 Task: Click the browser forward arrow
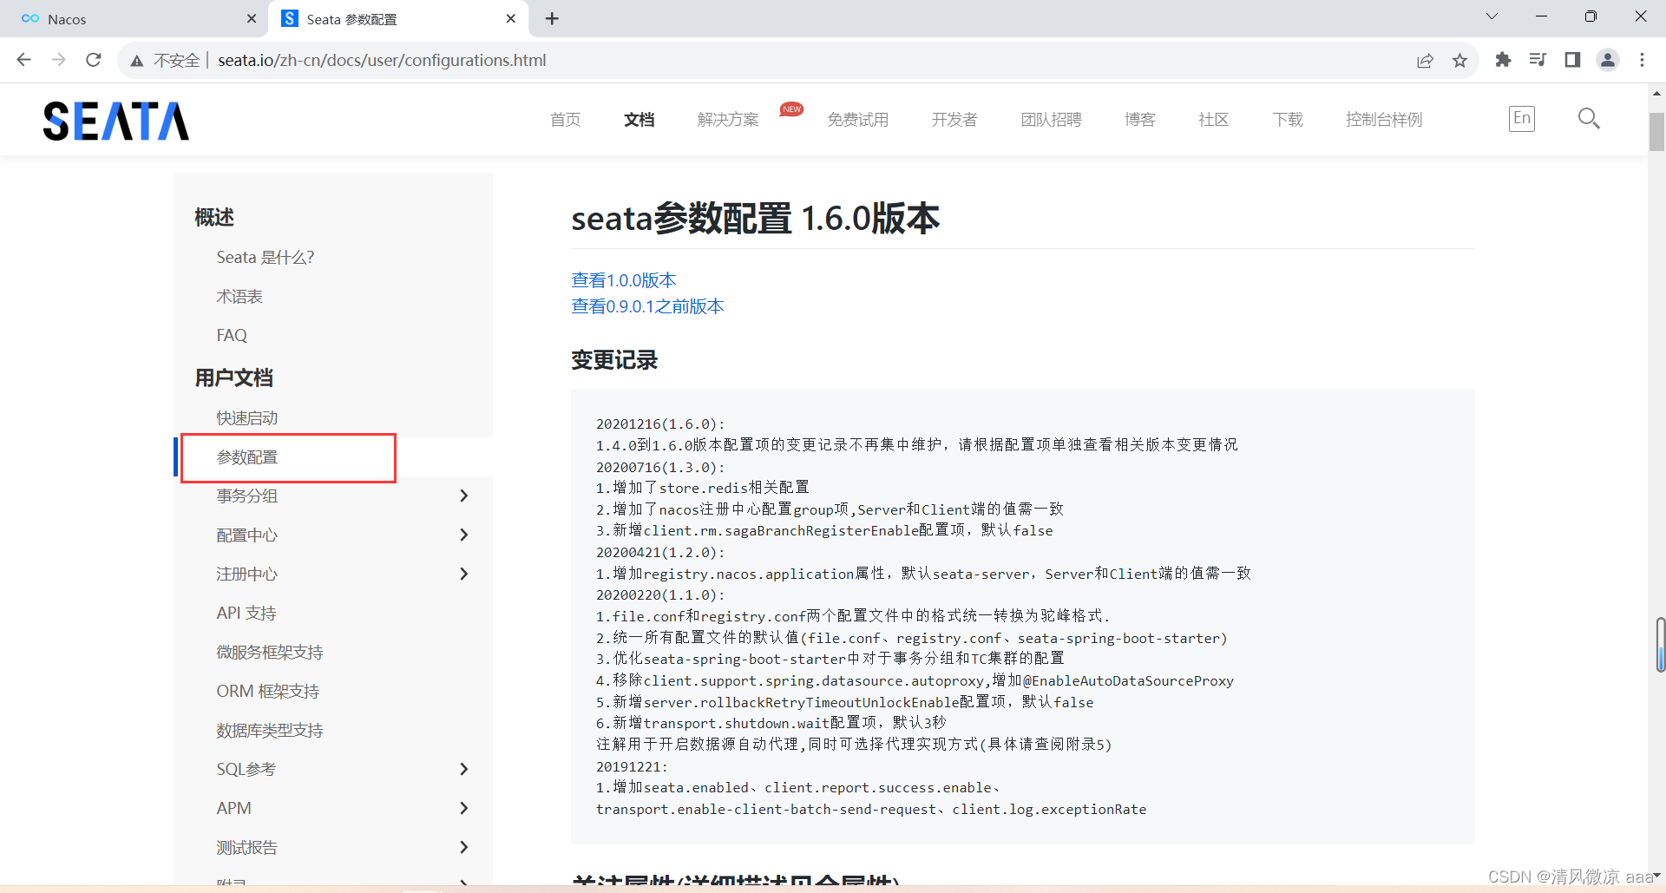(59, 60)
